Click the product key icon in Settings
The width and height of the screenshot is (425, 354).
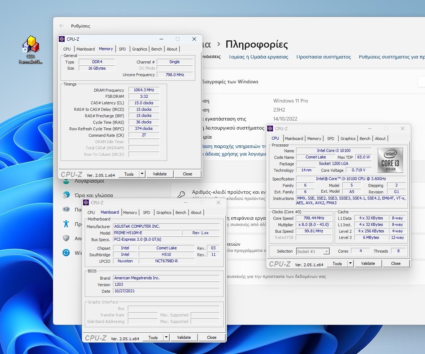tap(181, 195)
